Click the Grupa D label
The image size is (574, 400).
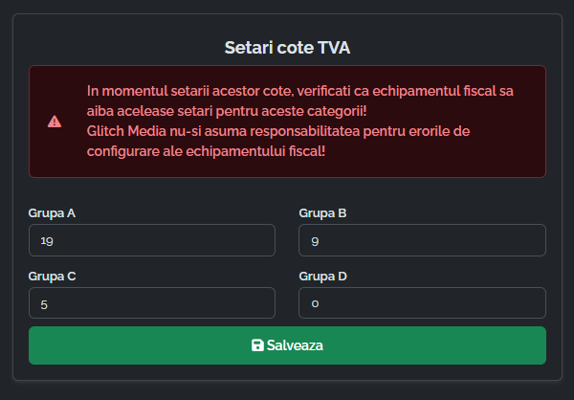pos(322,277)
